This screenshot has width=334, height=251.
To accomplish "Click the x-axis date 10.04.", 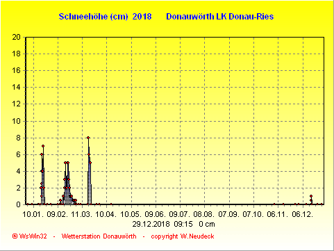I will click(106, 214).
